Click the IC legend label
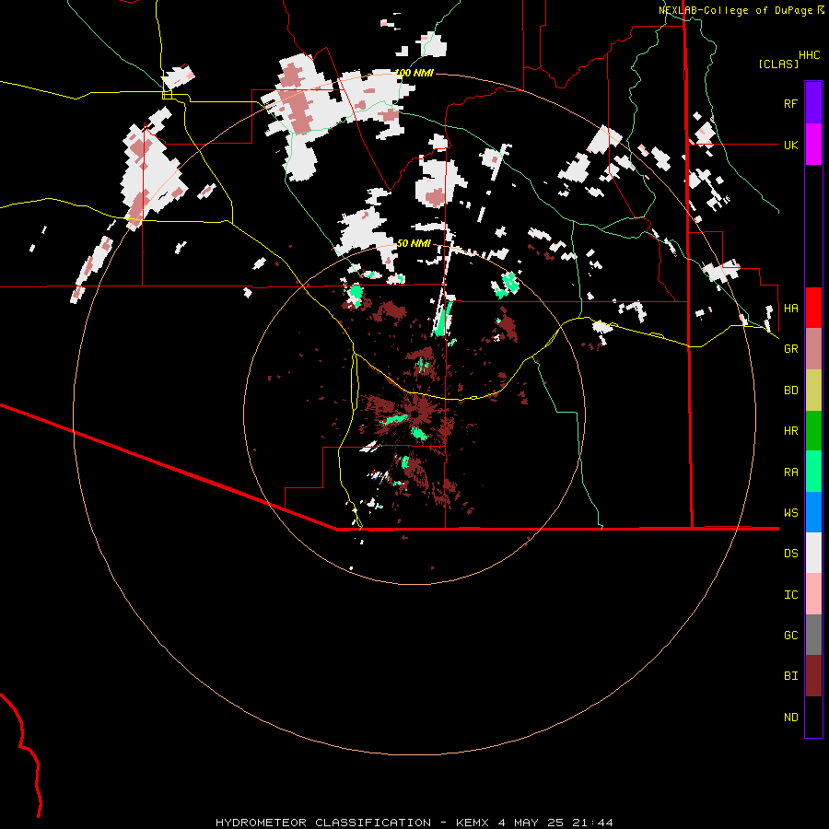This screenshot has width=829, height=829. (790, 595)
